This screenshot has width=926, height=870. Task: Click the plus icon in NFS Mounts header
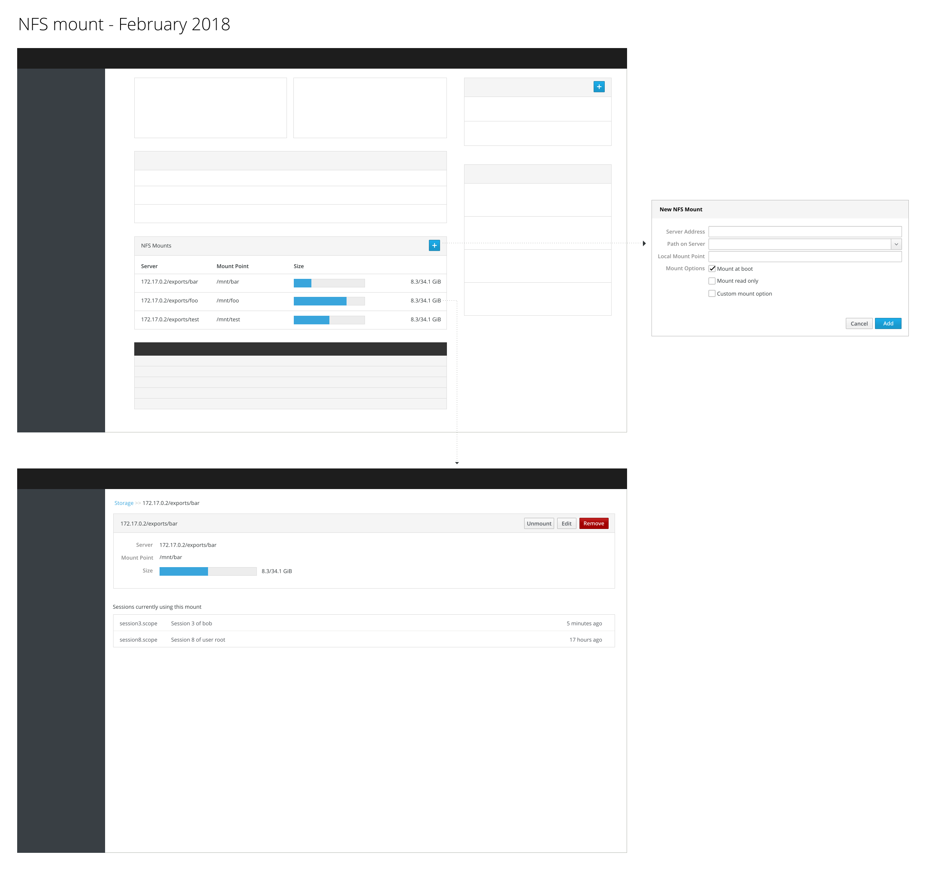(x=434, y=245)
